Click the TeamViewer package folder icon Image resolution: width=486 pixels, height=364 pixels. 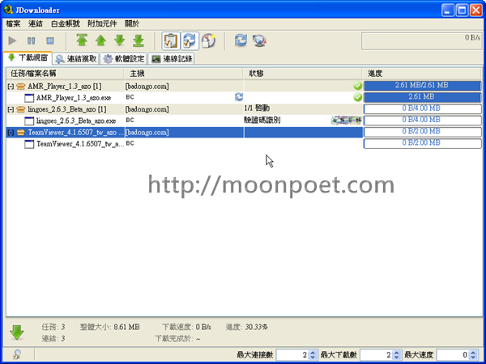pos(21,133)
